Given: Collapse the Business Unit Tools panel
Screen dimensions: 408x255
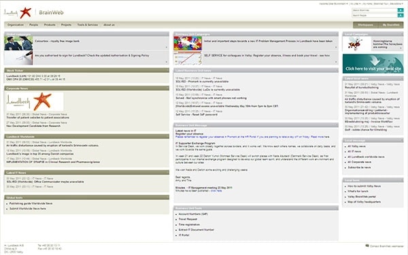Looking at the screenshot, I should (337, 208).
